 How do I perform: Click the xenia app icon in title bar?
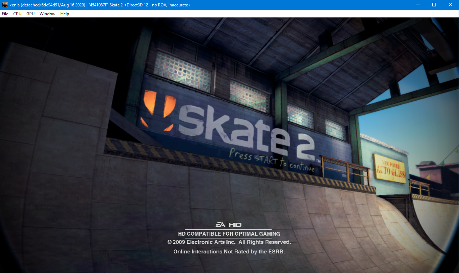pos(5,5)
